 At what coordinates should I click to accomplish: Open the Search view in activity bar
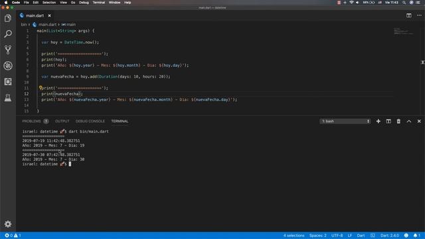8,34
